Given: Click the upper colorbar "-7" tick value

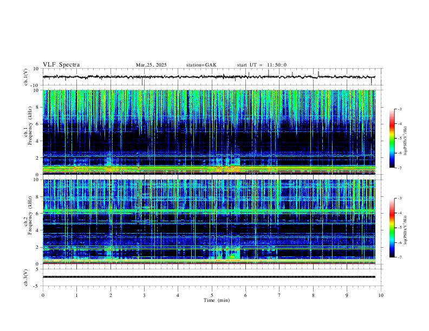Looking at the screenshot, I should [400, 168].
